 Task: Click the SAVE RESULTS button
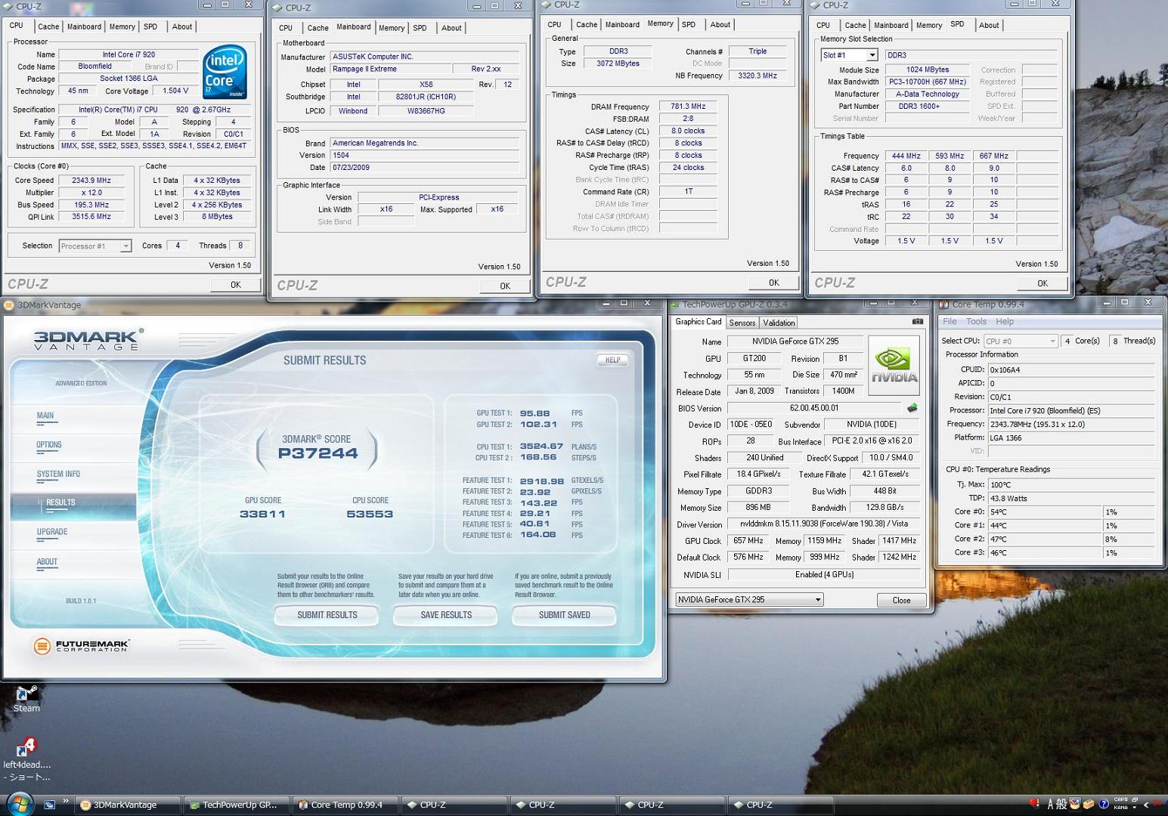click(446, 615)
